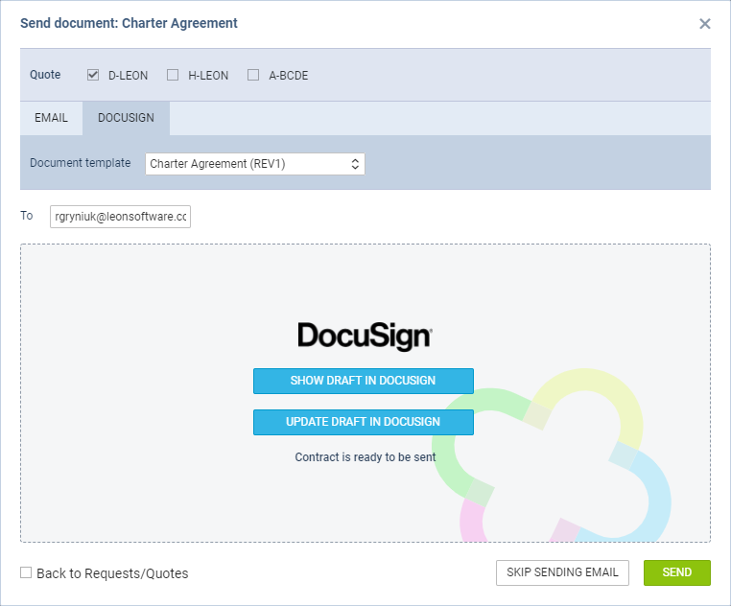
Task: Select the DOCUSIGN tab
Action: click(x=126, y=118)
